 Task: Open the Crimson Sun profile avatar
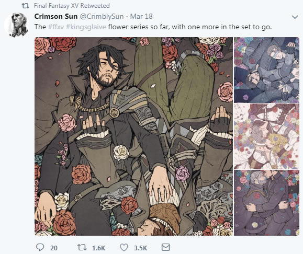(17, 25)
